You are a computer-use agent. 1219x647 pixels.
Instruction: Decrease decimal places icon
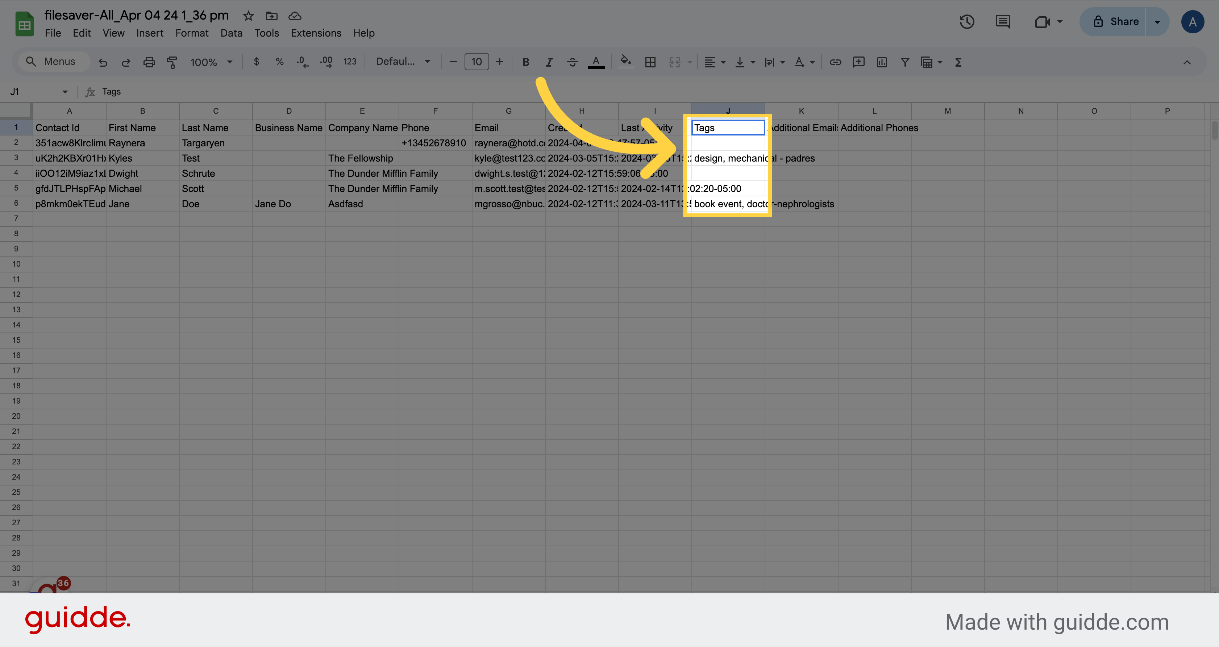302,62
